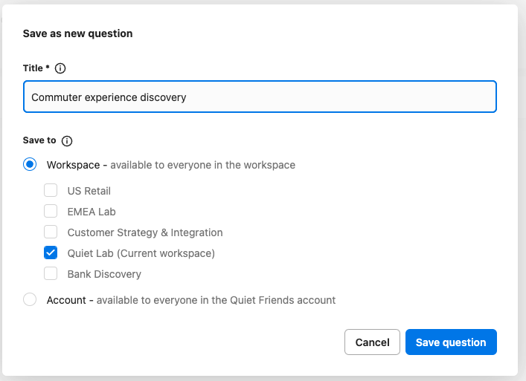Open the info icon next to Title
The width and height of the screenshot is (526, 381).
(x=60, y=68)
